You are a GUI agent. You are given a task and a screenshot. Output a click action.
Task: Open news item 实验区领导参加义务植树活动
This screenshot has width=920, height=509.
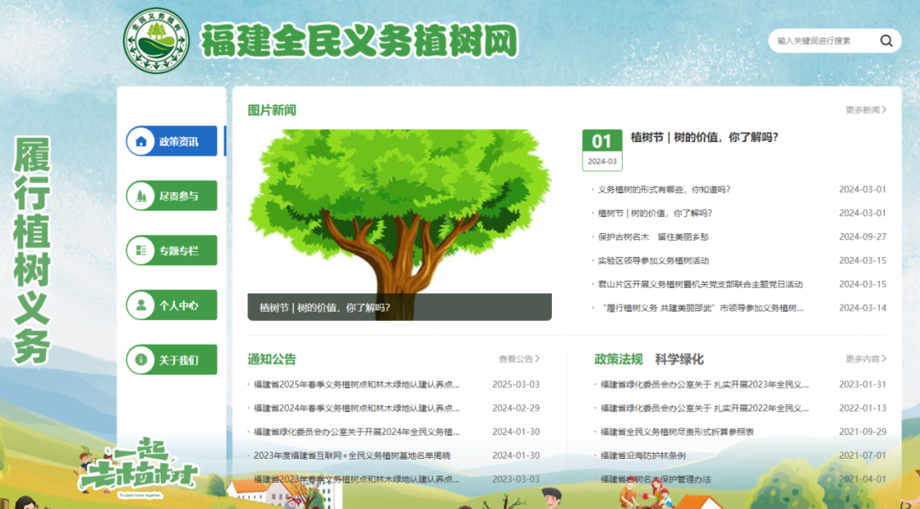click(653, 260)
